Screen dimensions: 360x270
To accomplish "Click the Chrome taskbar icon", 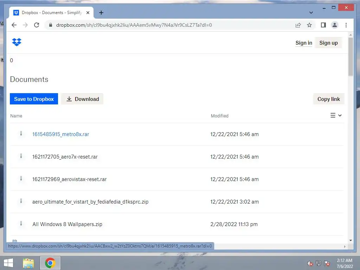I will tap(50, 263).
